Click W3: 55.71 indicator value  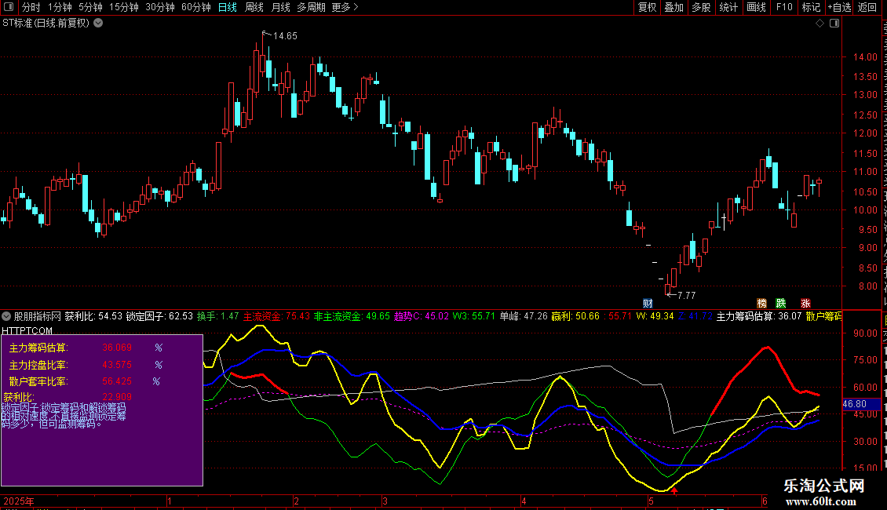(x=474, y=316)
